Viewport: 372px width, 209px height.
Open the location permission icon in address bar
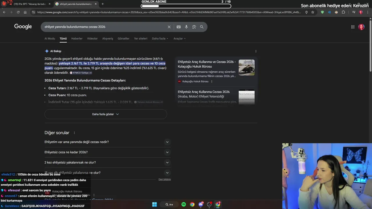pos(306,12)
